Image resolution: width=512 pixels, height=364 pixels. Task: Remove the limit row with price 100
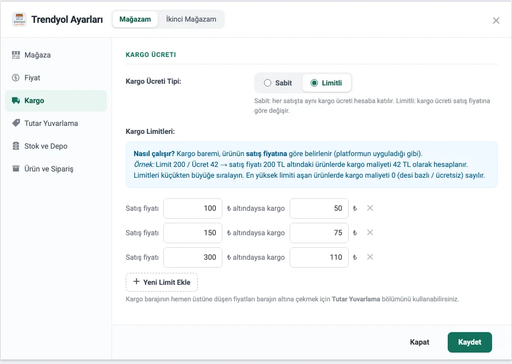[x=370, y=208]
